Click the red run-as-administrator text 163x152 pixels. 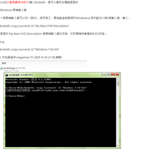18,2
